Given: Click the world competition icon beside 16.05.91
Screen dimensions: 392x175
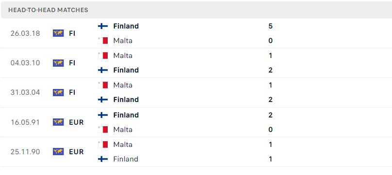Looking at the screenshot, I should click(x=58, y=122).
